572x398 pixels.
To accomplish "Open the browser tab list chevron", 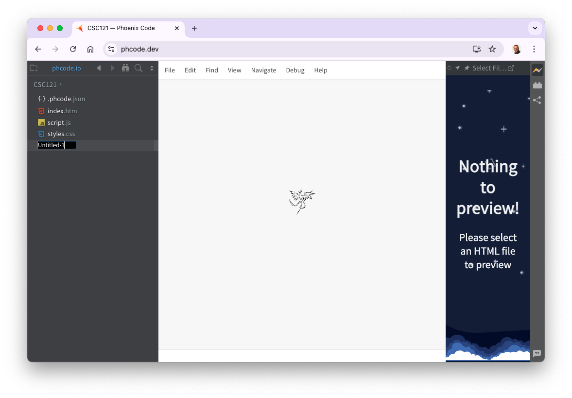I will pyautogui.click(x=535, y=28).
